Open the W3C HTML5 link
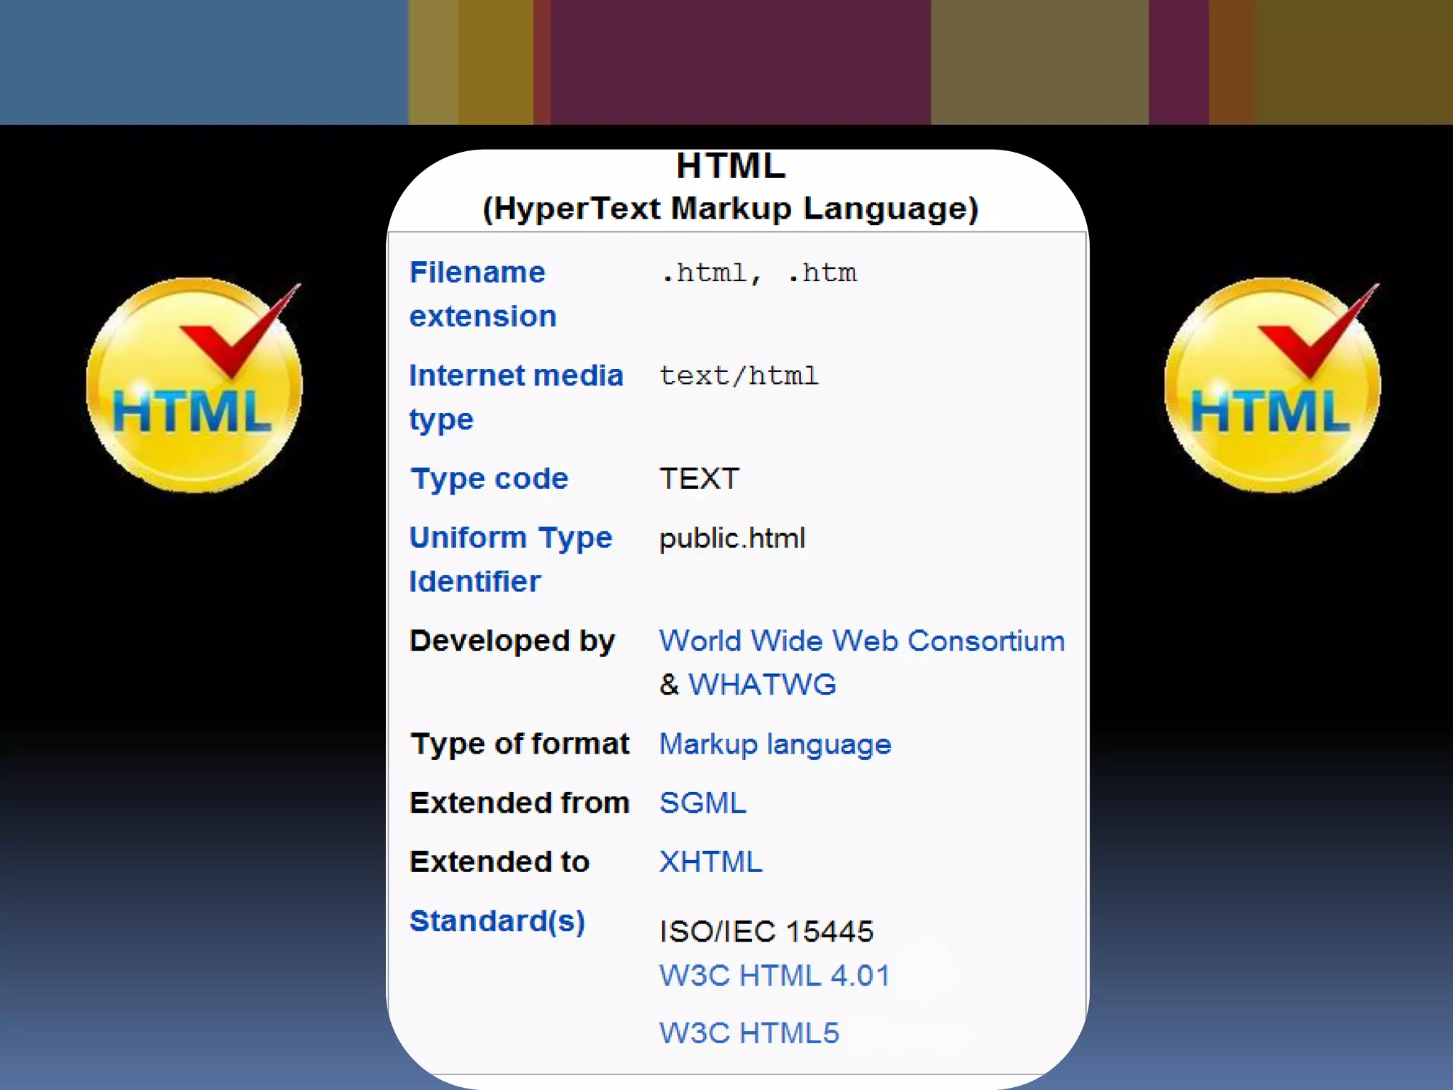Screen dimensions: 1453x1090 click(x=749, y=1033)
